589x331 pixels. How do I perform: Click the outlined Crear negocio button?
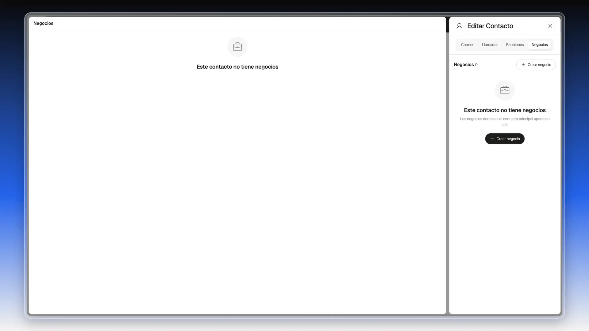[x=536, y=65]
